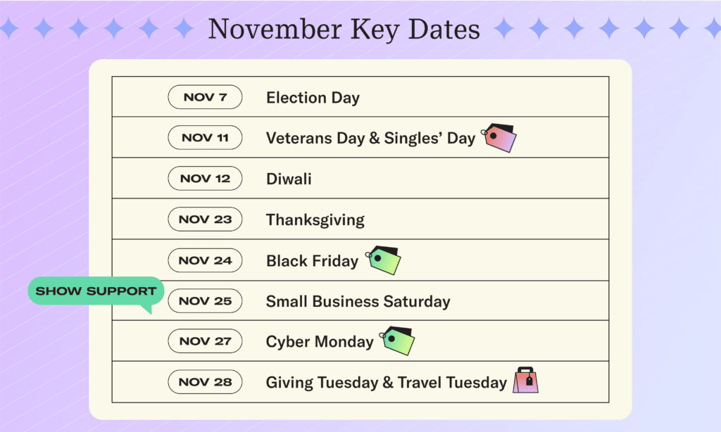Click the Election Day text
This screenshot has height=432, width=721.
pyautogui.click(x=313, y=98)
